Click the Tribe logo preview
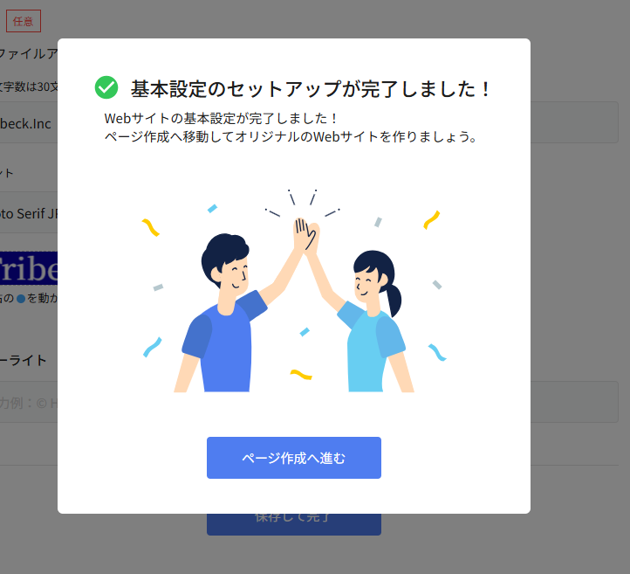 pos(29,268)
